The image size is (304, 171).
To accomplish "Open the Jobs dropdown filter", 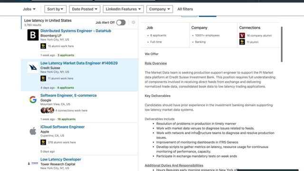I will click(x=29, y=9).
